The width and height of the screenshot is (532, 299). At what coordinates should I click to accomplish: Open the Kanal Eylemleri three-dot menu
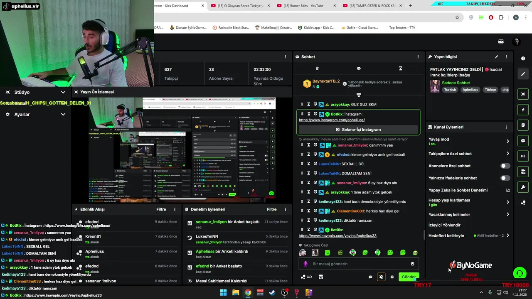pyautogui.click(x=506, y=127)
